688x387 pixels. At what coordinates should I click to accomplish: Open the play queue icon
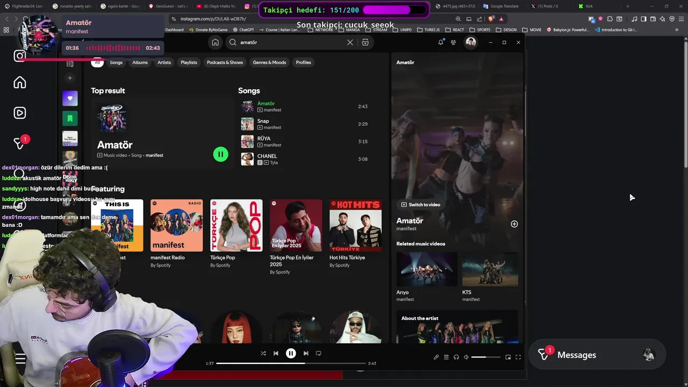point(446,357)
